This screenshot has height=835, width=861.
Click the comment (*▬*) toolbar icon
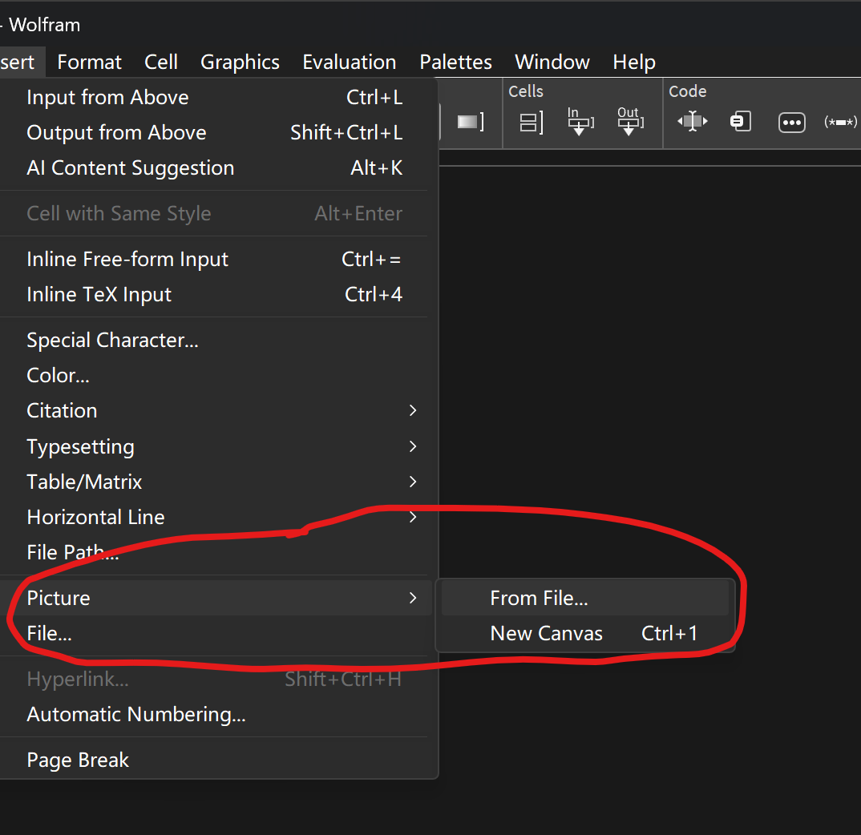click(x=839, y=122)
